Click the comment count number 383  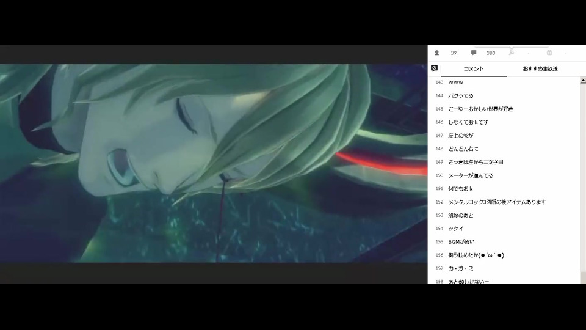coord(491,53)
